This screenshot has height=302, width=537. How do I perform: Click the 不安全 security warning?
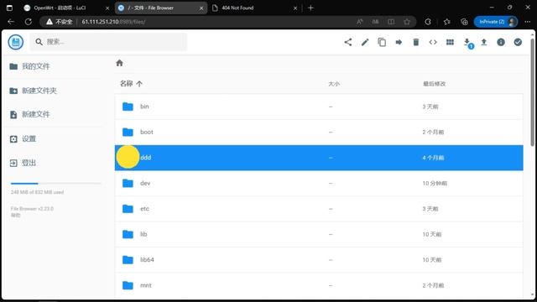[60, 22]
